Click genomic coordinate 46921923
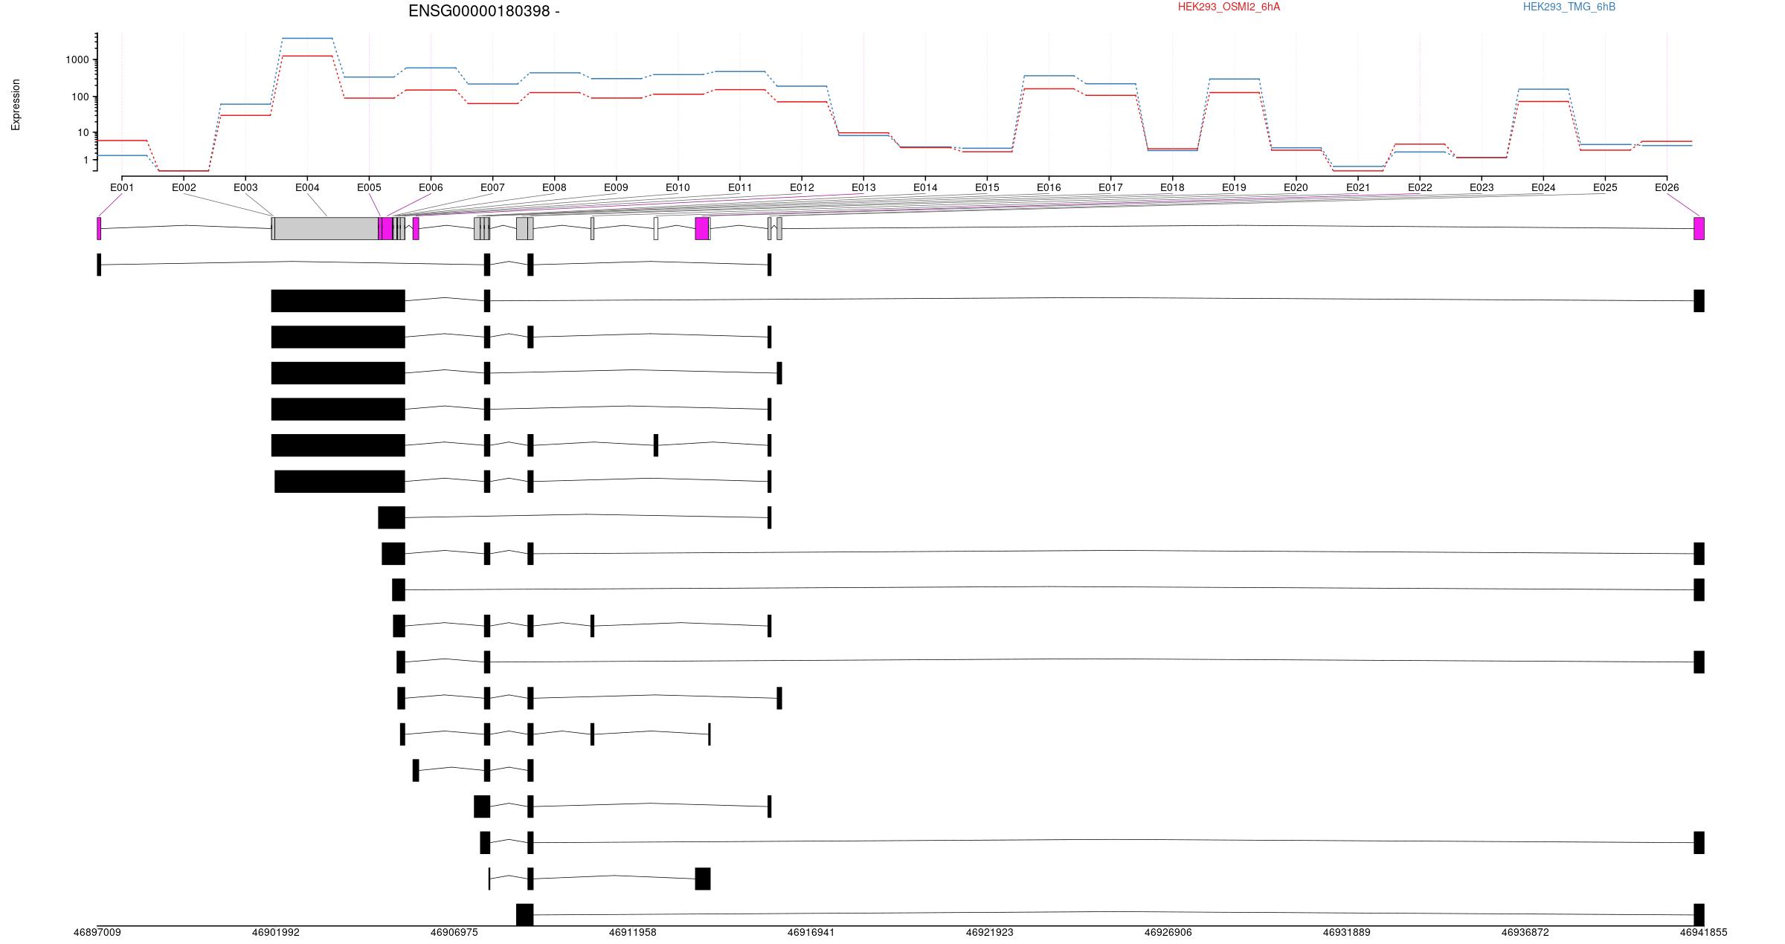 990,932
